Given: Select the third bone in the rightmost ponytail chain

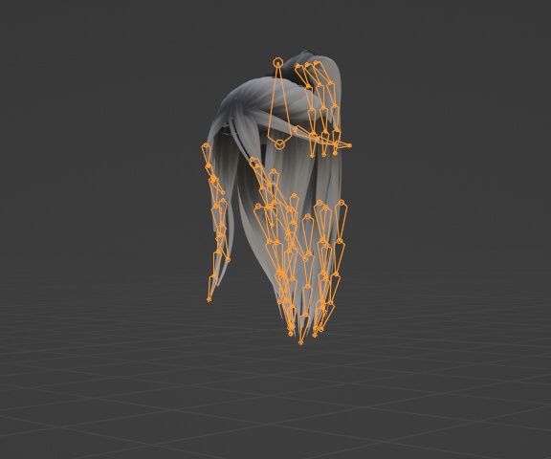Looking at the screenshot, I should click(334, 289).
